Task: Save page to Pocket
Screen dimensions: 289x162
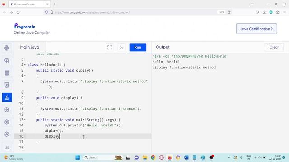Action: pyautogui.click(x=257, y=12)
